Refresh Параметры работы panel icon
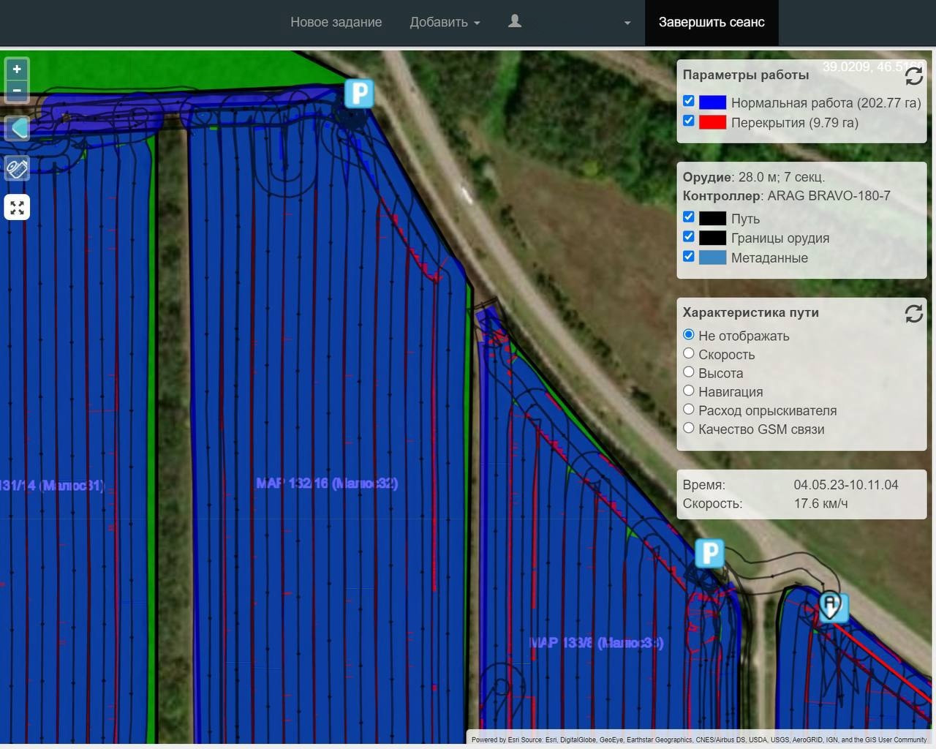 pos(913,75)
